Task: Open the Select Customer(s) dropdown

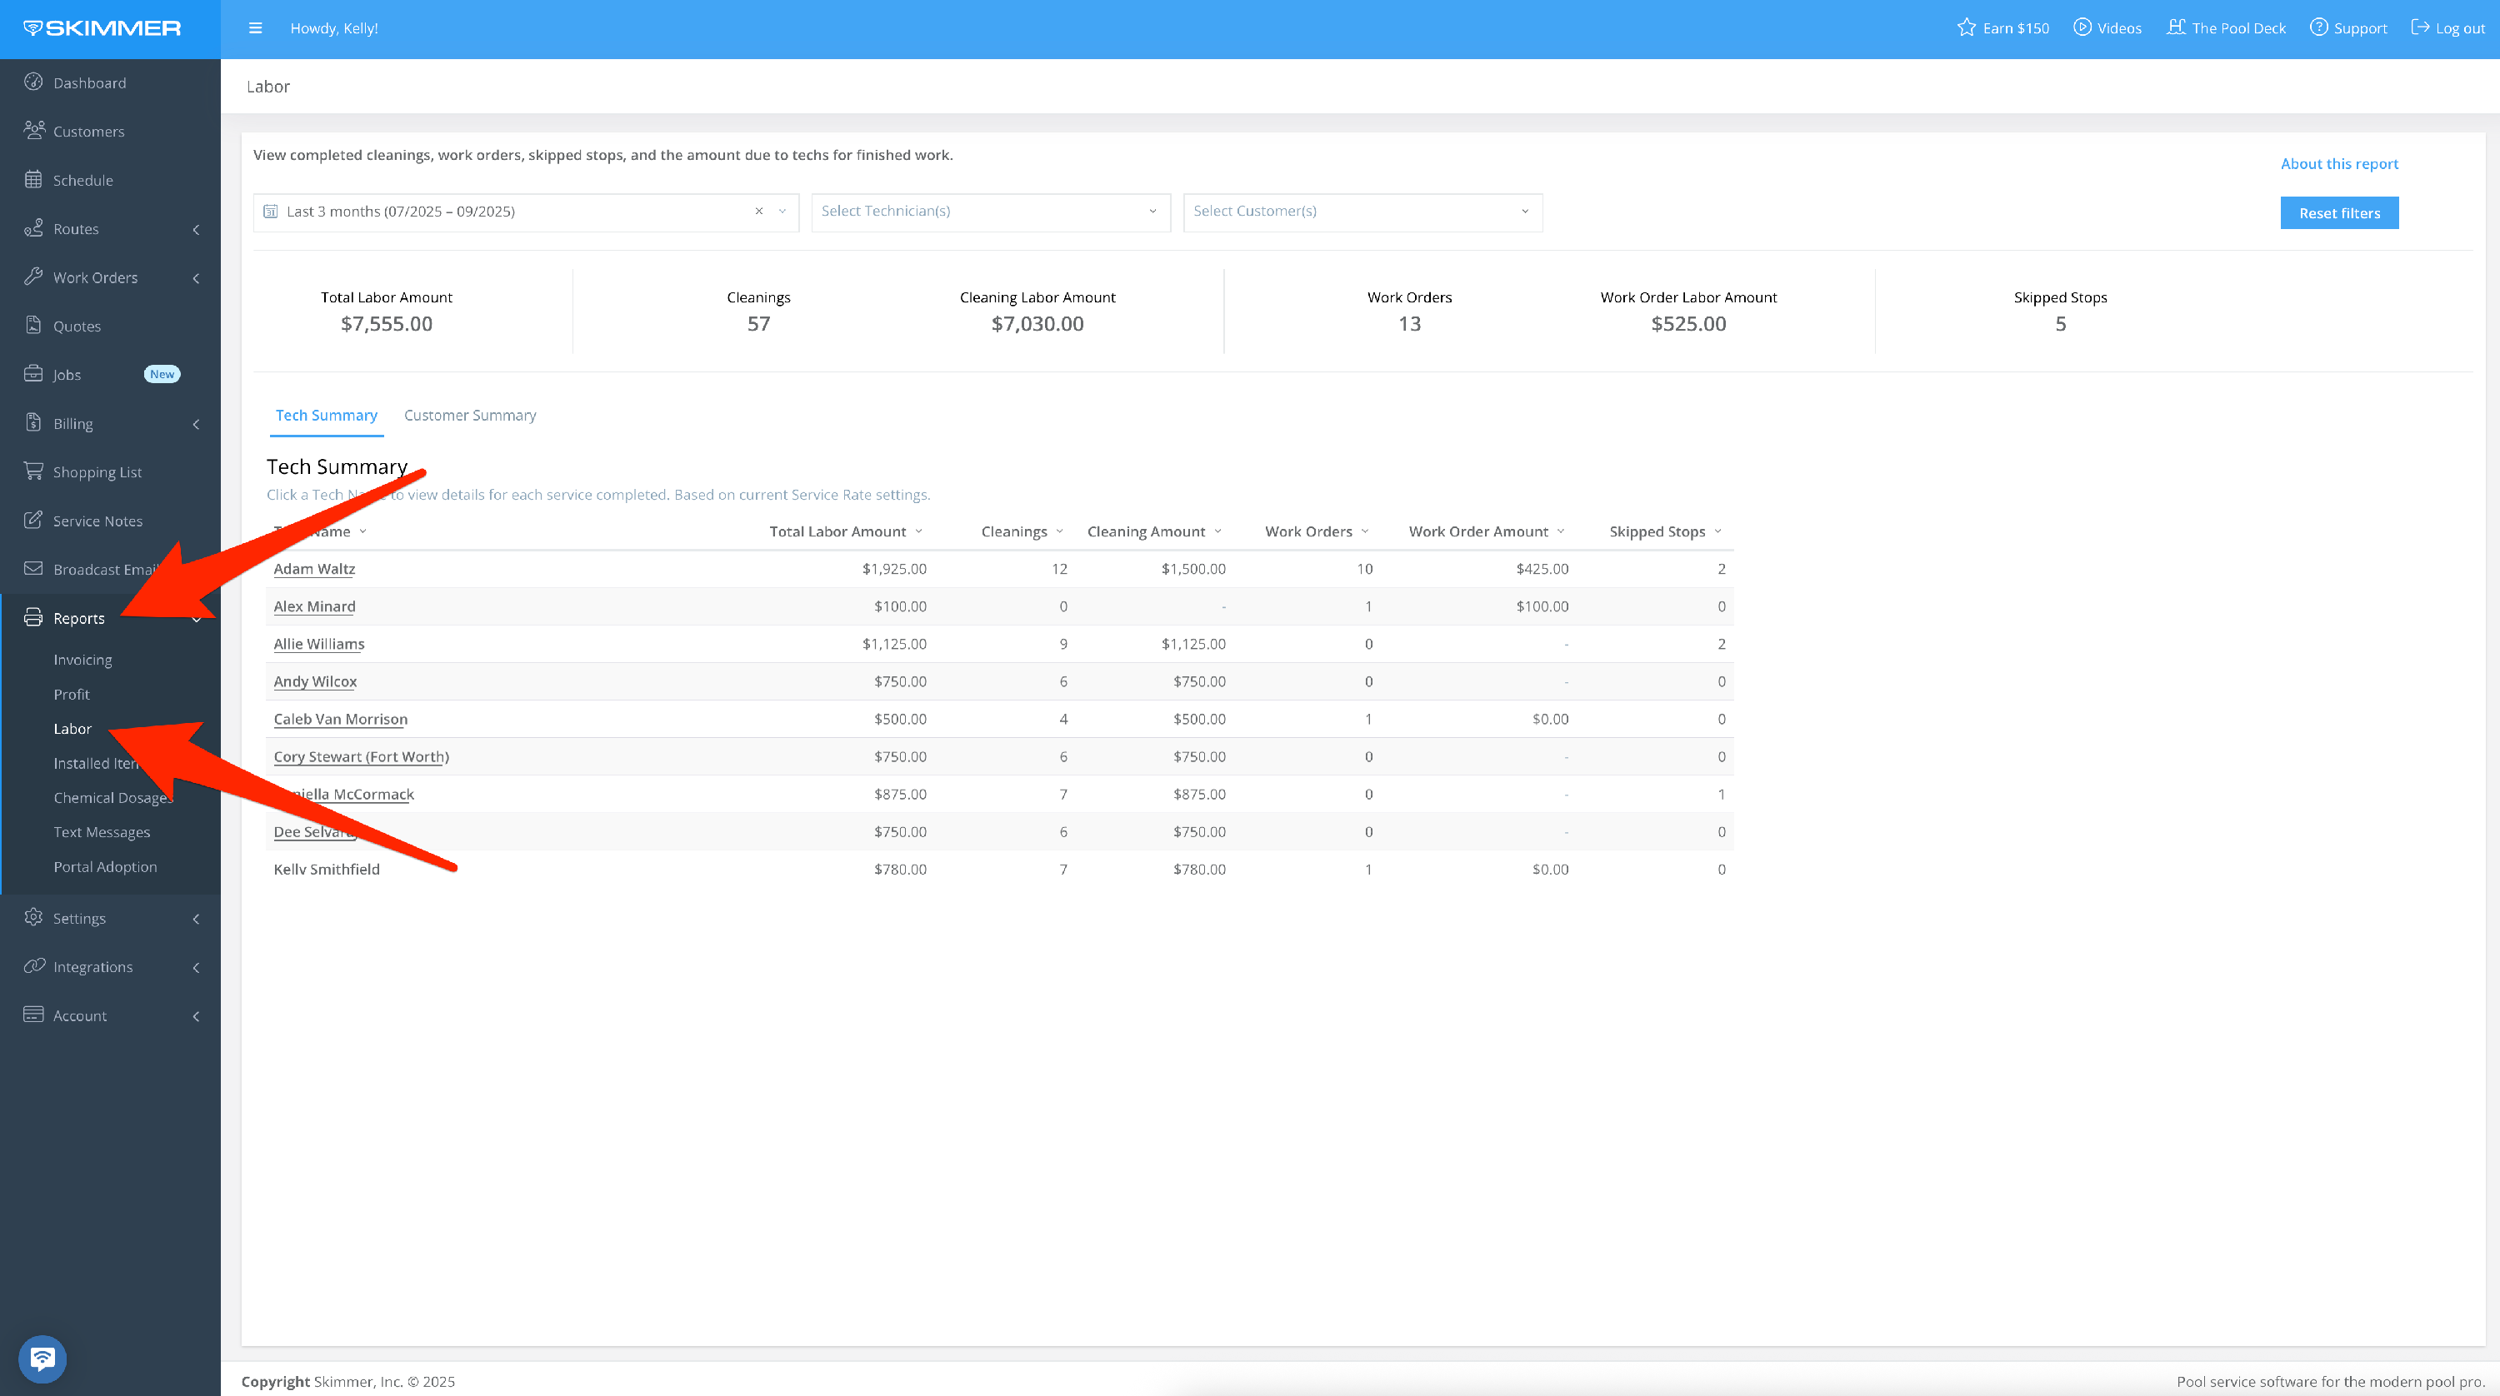Action: 1362,212
